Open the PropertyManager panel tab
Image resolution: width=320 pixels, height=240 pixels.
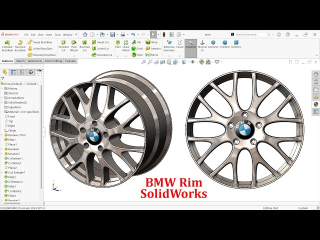click(13, 72)
